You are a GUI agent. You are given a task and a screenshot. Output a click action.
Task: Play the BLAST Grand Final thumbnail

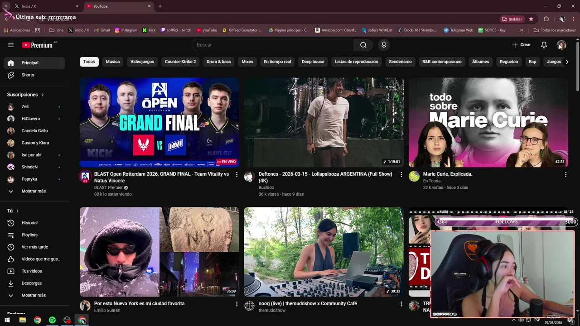click(x=159, y=122)
